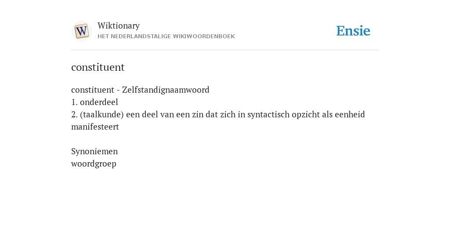The width and height of the screenshot is (450, 225).
Task: Click the Het Nederlandstalige Wikiwoordenboek subtitle
Action: click(x=166, y=36)
